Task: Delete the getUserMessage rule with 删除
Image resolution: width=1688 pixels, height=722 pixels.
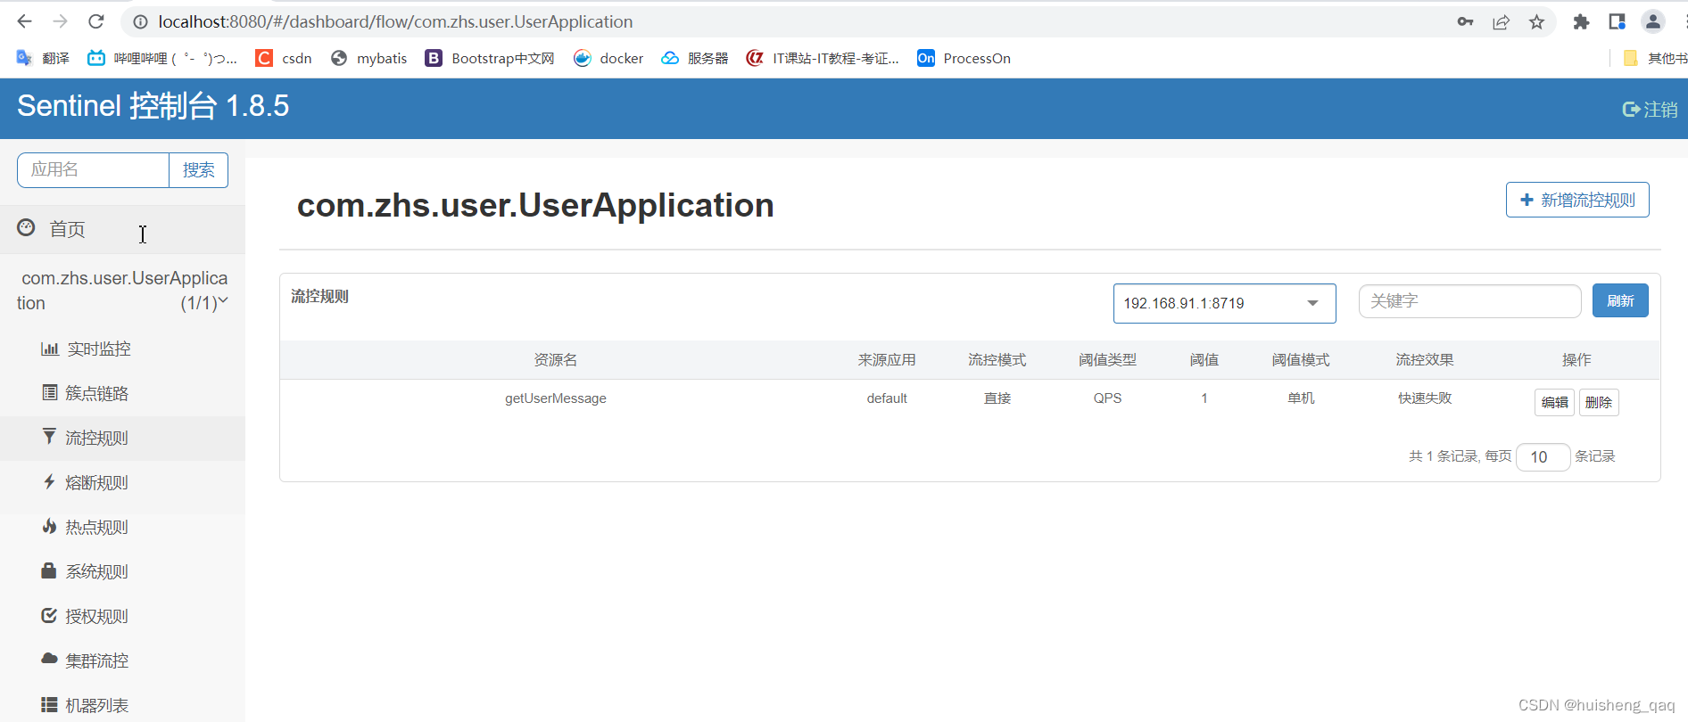Action: [x=1599, y=402]
